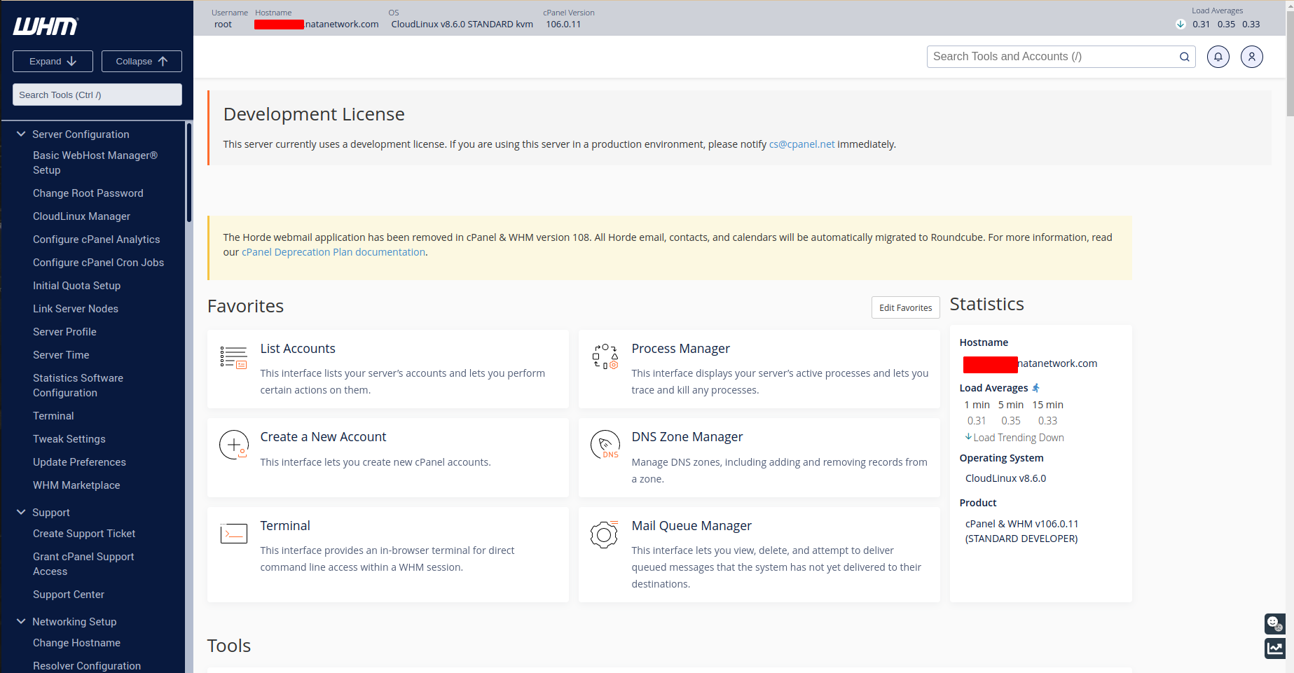Focus the Search Tools and Accounts field
The image size is (1294, 673).
click(1061, 57)
